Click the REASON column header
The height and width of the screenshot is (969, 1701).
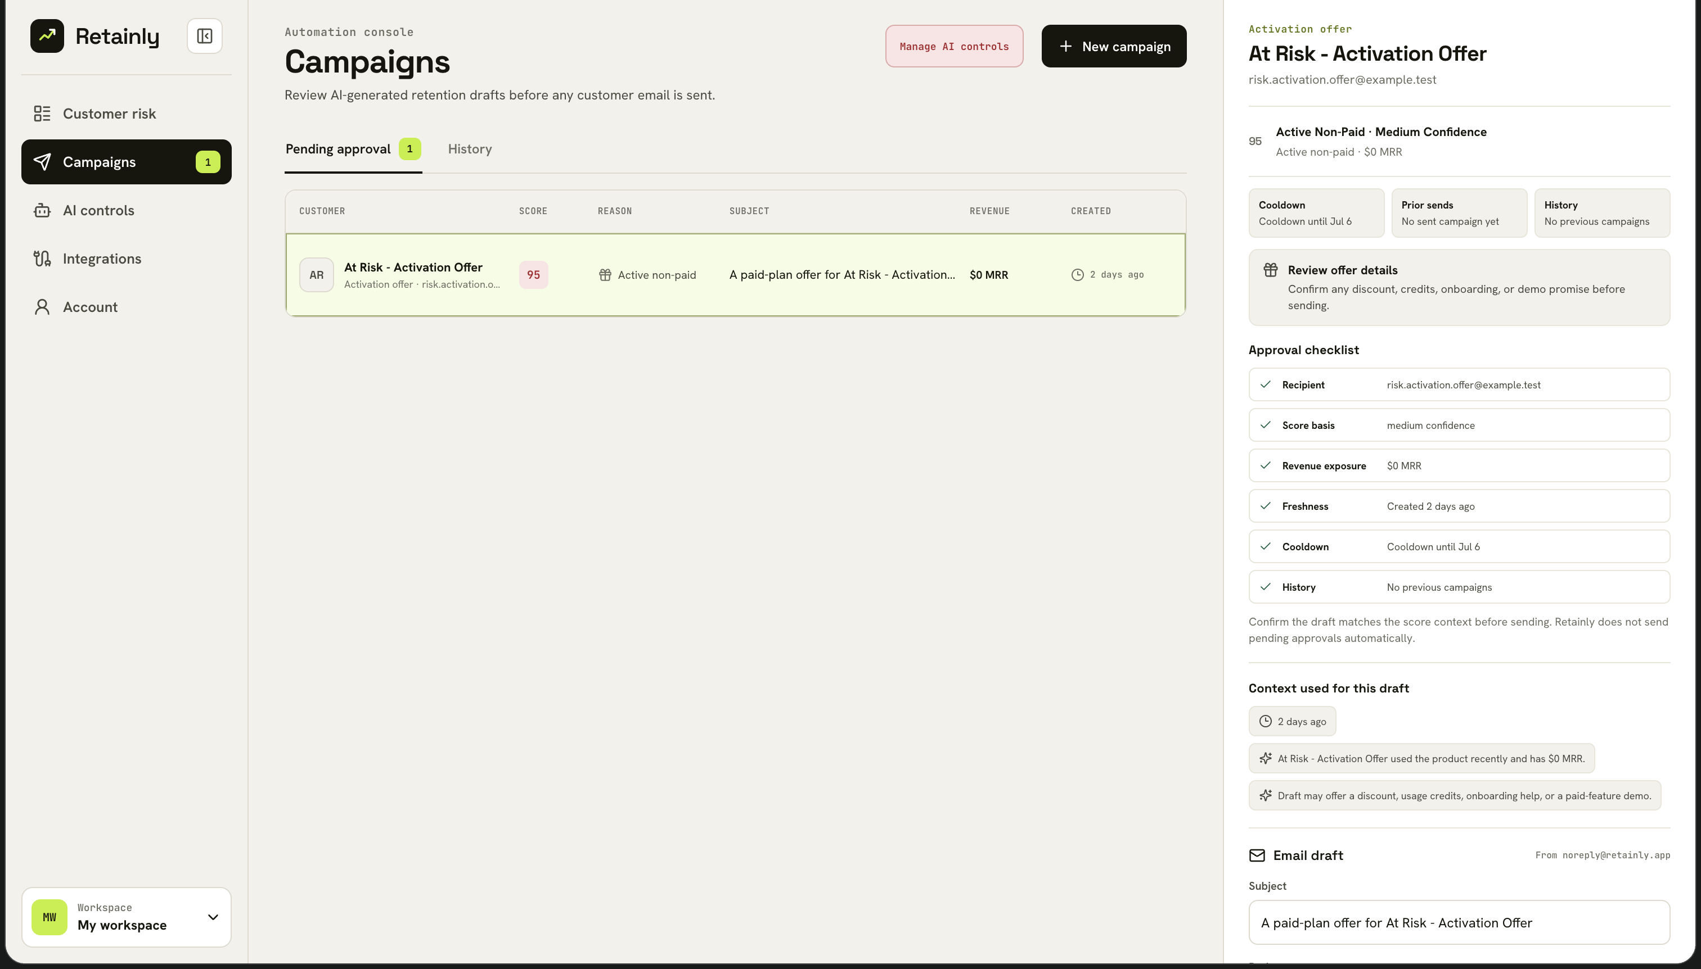click(x=614, y=211)
